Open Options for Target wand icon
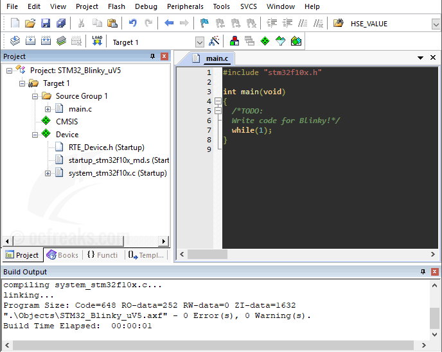 coord(215,42)
